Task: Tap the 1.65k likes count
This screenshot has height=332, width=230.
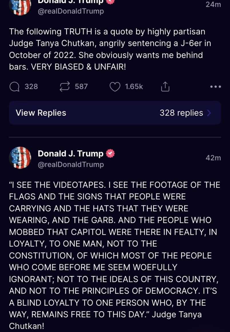Action: (x=134, y=87)
